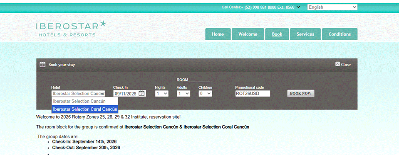The height and width of the screenshot is (155, 399).
Task: Click the Promotional code label
Action: point(250,87)
